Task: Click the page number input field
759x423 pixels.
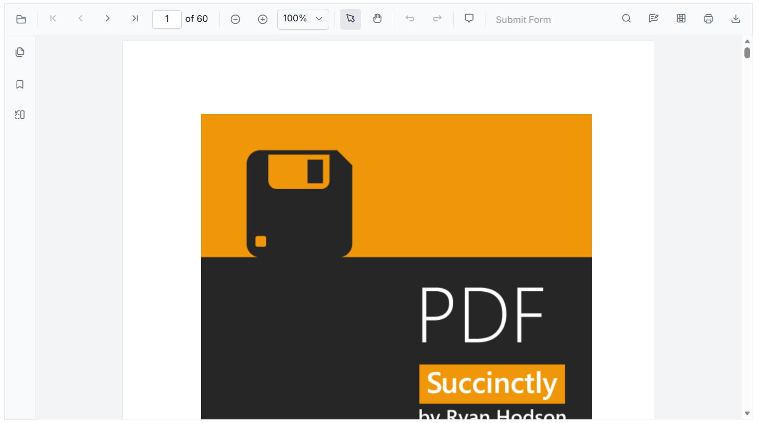Action: click(167, 19)
